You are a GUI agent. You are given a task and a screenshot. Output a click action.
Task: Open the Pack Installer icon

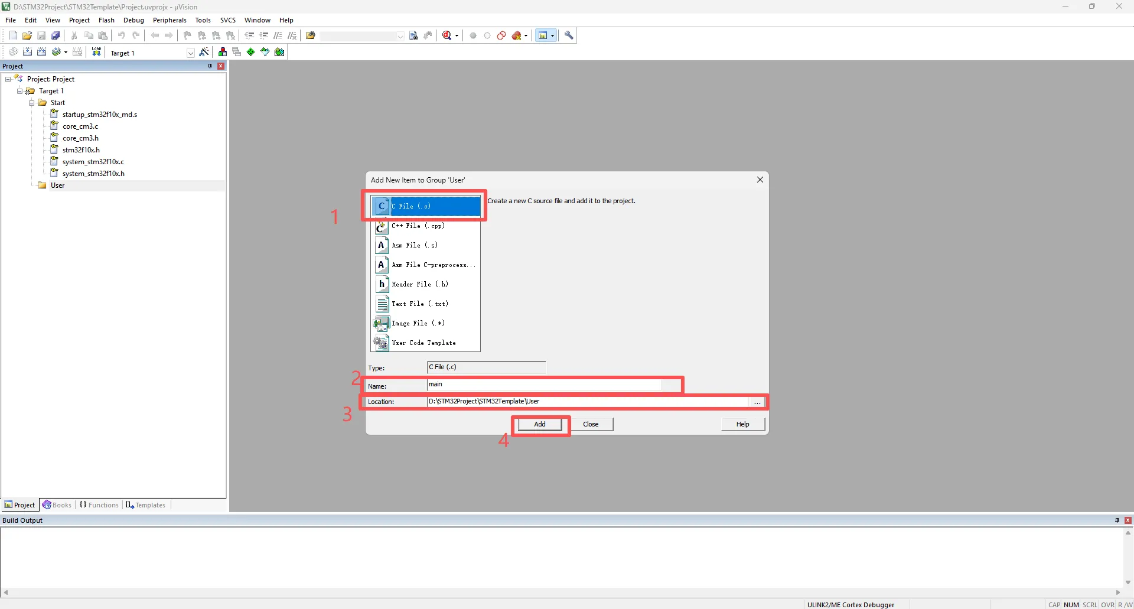click(279, 52)
